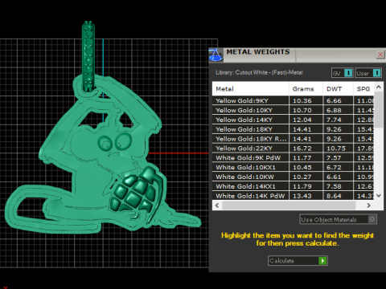
Task: Click the 16.72 grams cell
Action: point(306,149)
